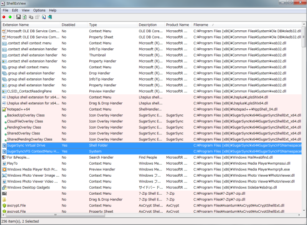
Task: Click the Search Handler type cell
Action: tap(101, 157)
